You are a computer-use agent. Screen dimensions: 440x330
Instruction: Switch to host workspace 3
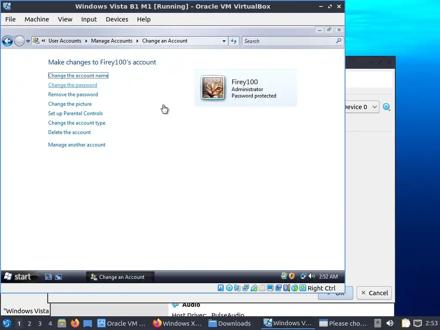pyautogui.click(x=40, y=324)
